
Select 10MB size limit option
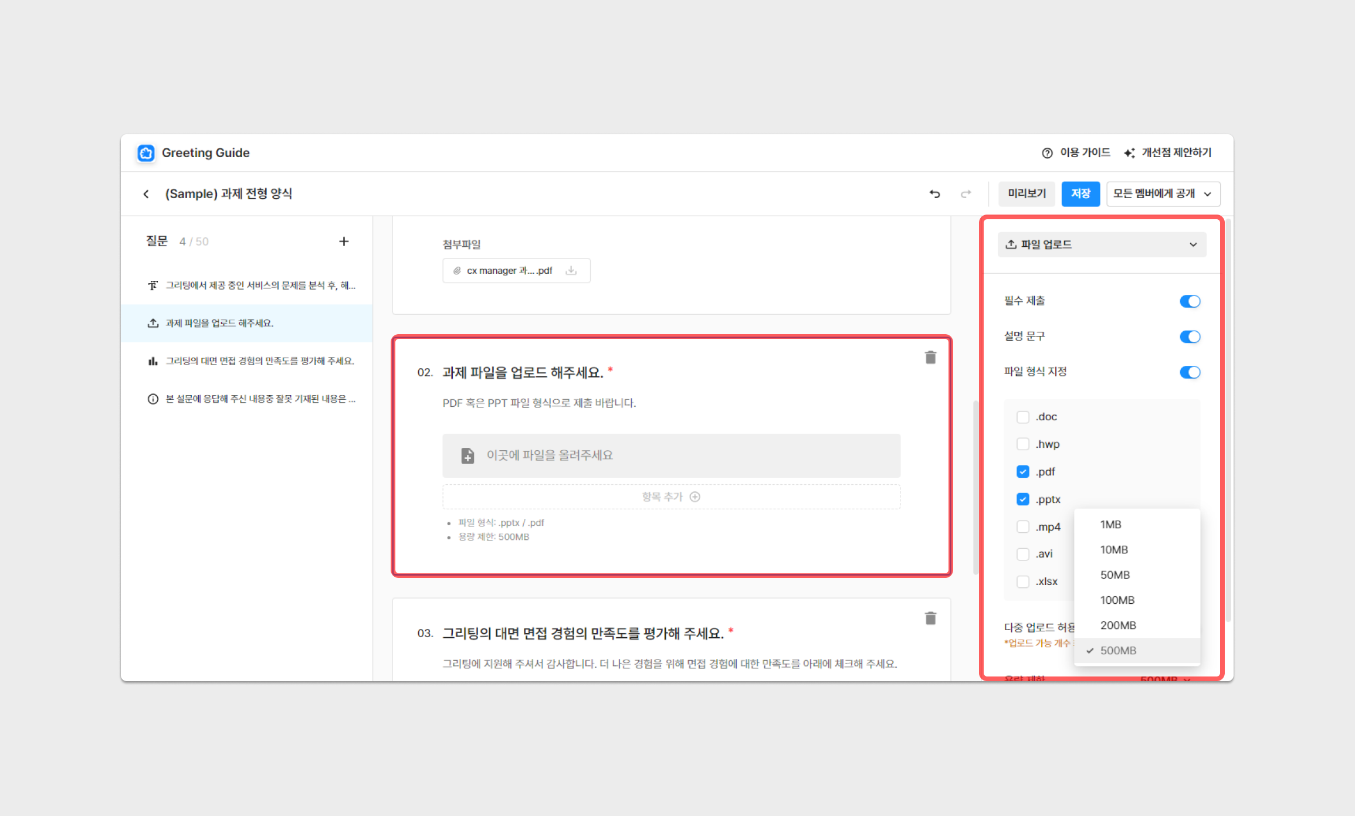pyautogui.click(x=1114, y=550)
